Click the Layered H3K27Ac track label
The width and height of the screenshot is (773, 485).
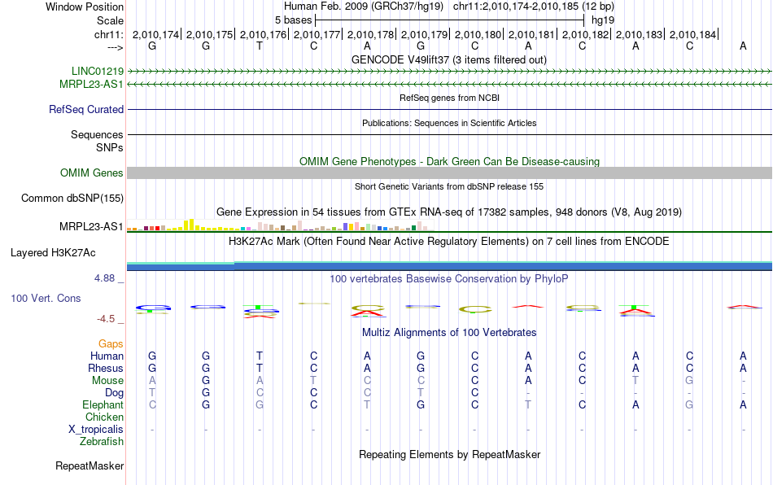click(53, 253)
